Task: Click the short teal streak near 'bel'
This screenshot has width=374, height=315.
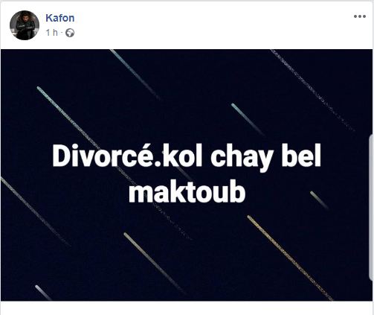Action: pyautogui.click(x=247, y=119)
